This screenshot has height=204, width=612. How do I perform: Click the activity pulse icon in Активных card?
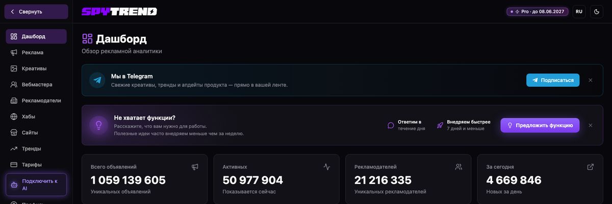[327, 167]
